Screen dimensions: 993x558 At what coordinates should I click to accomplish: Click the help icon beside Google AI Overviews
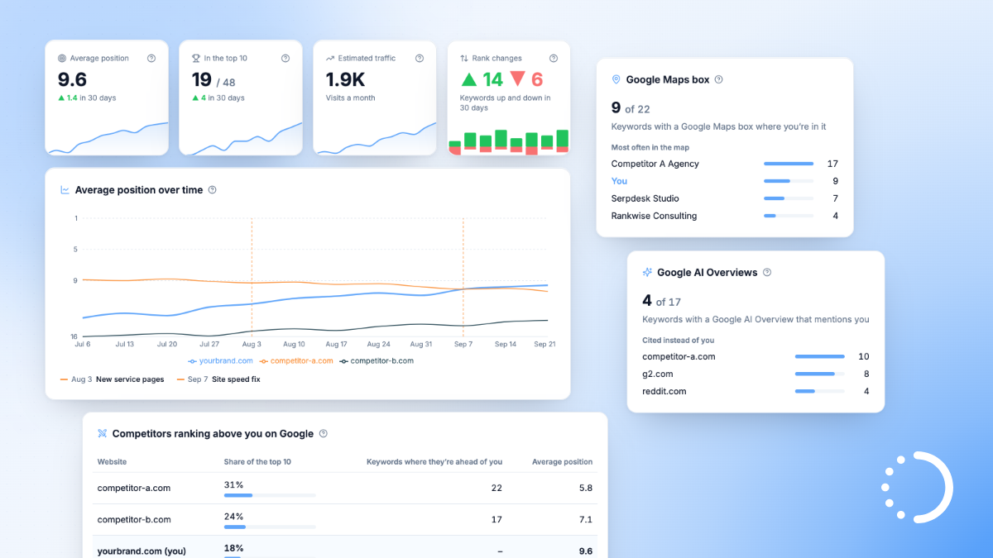click(767, 272)
